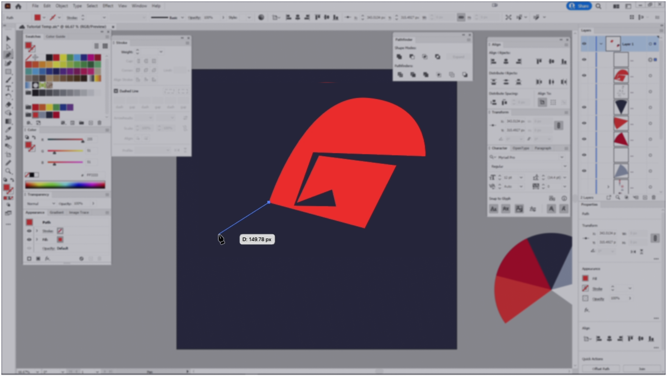Toggle Stroke visibility in Appearance panel
This screenshot has width=667, height=376.
[x=29, y=231]
